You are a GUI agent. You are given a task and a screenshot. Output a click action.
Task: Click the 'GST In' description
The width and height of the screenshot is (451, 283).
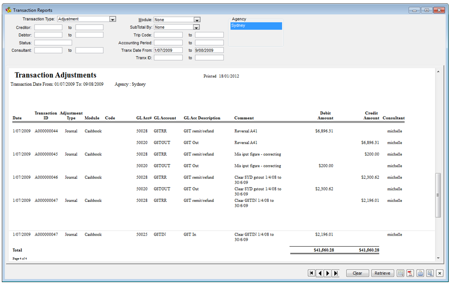click(x=190, y=235)
